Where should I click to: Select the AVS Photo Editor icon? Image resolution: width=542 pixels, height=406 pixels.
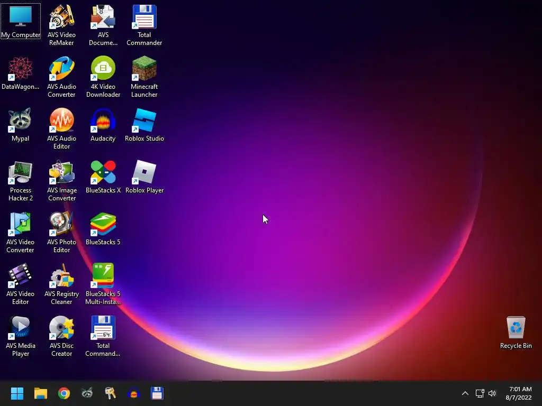point(61,233)
